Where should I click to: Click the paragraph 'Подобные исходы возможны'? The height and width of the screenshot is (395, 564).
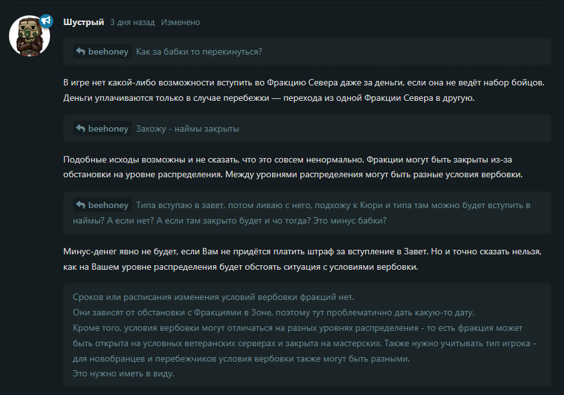293,167
